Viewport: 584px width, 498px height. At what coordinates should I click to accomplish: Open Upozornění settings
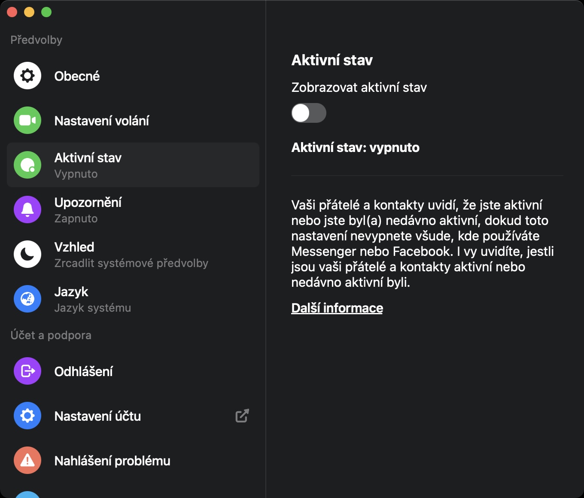[88, 203]
